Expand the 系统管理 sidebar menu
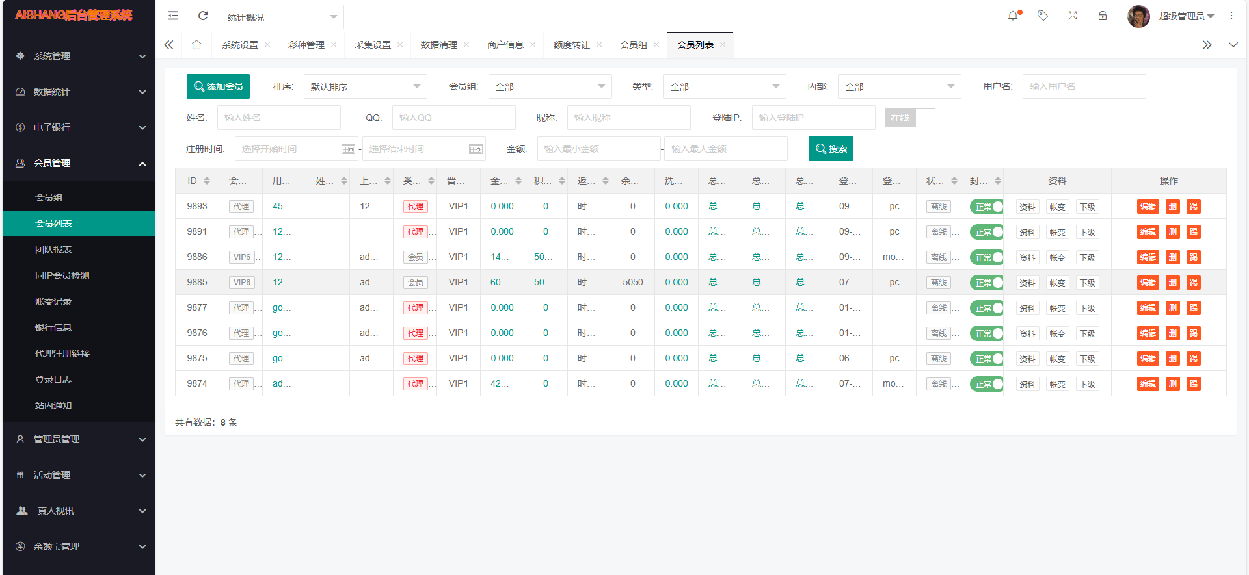Viewport: 1249px width, 575px height. 79,56
